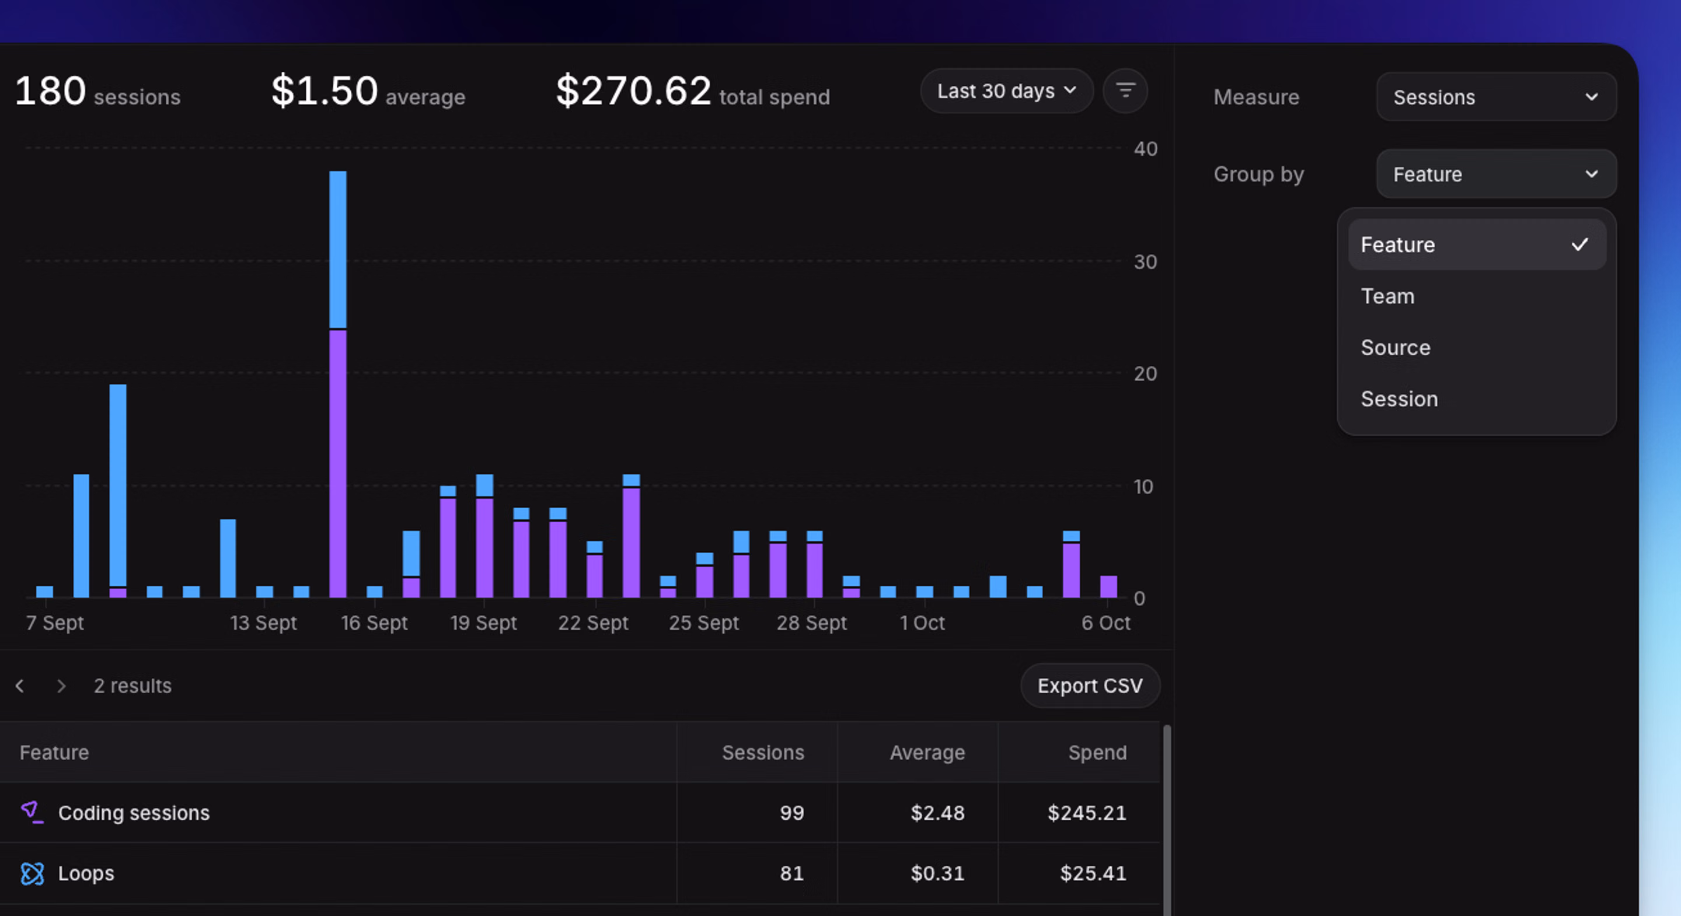This screenshot has height=916, width=1681.
Task: Collapse the Group by Feature dropdown
Action: [x=1495, y=173]
